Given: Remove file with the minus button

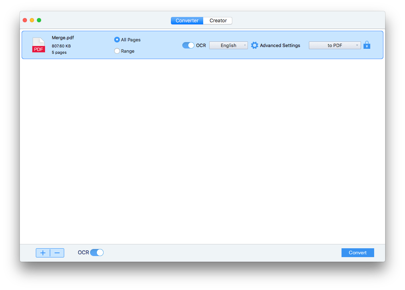Looking at the screenshot, I should (57, 253).
